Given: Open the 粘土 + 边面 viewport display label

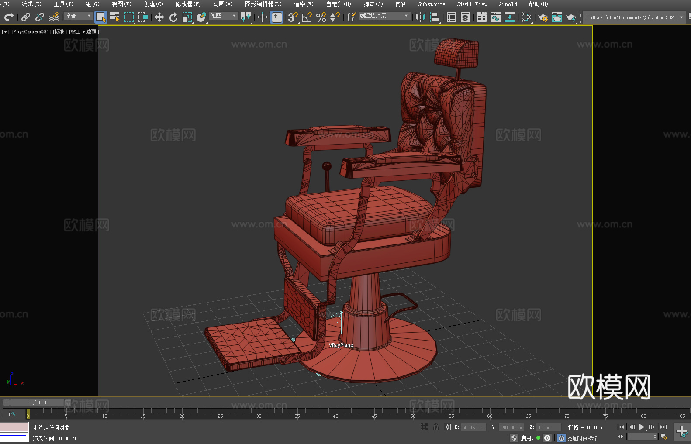Looking at the screenshot, I should pos(83,31).
